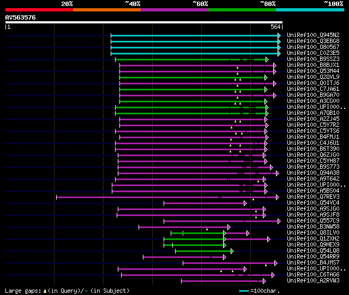
Task: Click the end arrowhead of the B3NW58 alignment
Action: [229, 228]
